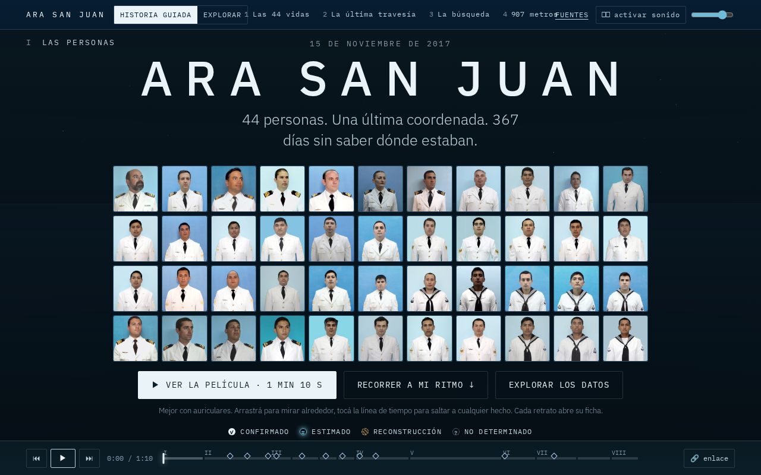Click the diamond marker under chapter VII
Image resolution: width=761 pixels, height=475 pixels.
tap(554, 456)
